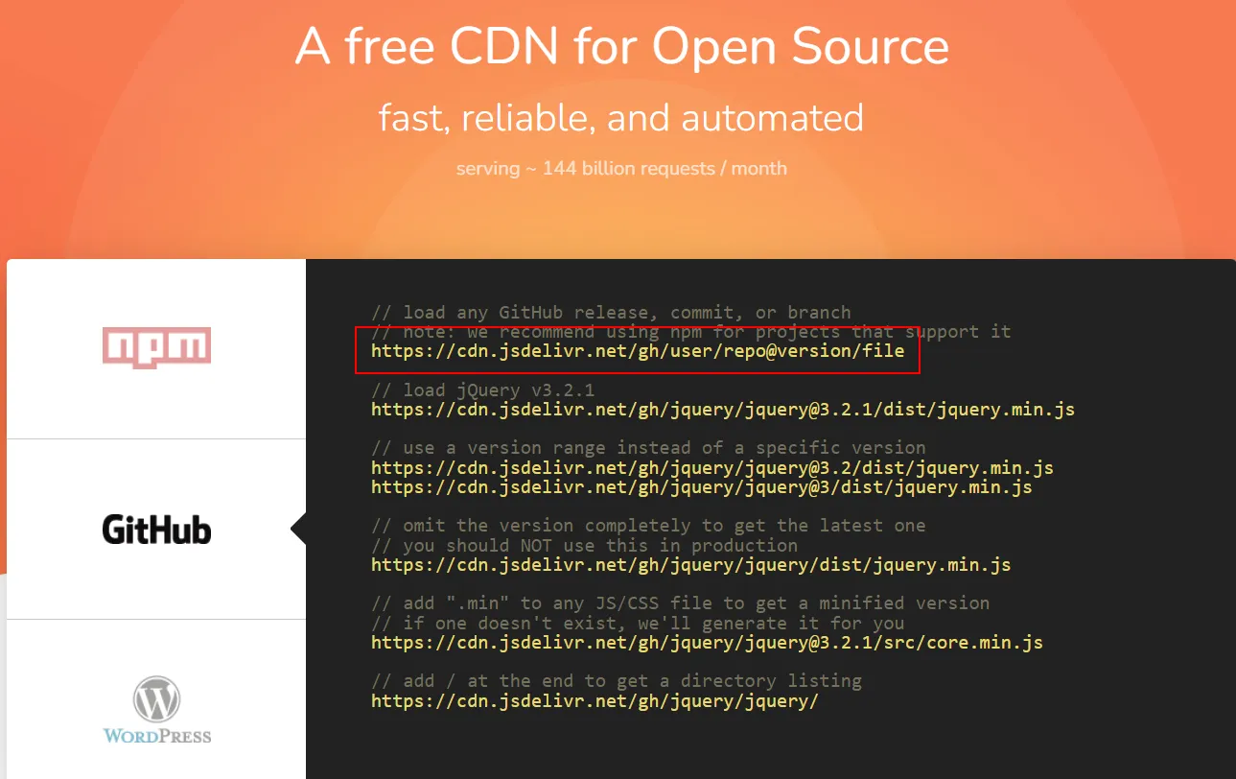Click 'serving ~ 144 billion requests / month' text
Viewport: 1236px width, 779px height.
pos(621,169)
